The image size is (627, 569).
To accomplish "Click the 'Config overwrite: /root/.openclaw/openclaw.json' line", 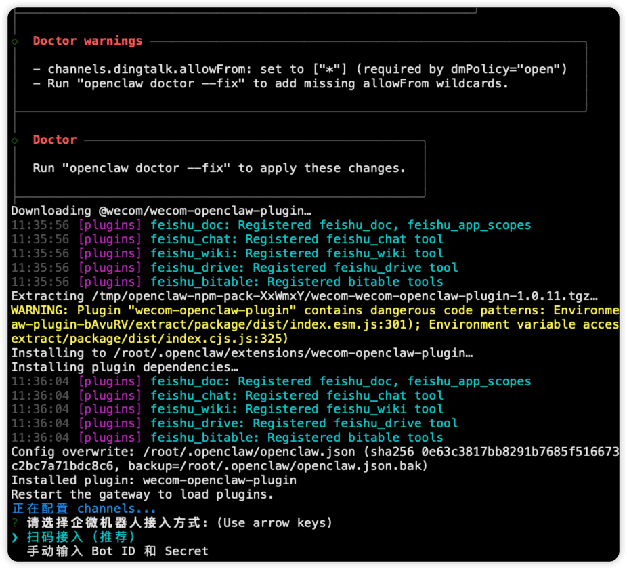I will (315, 452).
